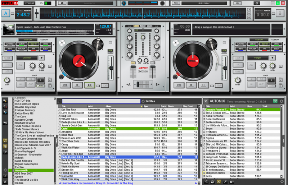Click left deck loop OUT button
288x185 pixels.
coord(31,84)
